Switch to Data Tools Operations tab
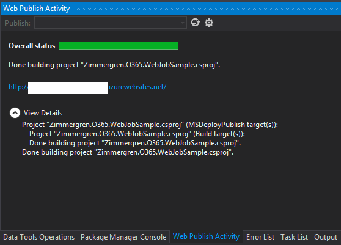Image resolution: width=341 pixels, height=245 pixels. coord(38,237)
